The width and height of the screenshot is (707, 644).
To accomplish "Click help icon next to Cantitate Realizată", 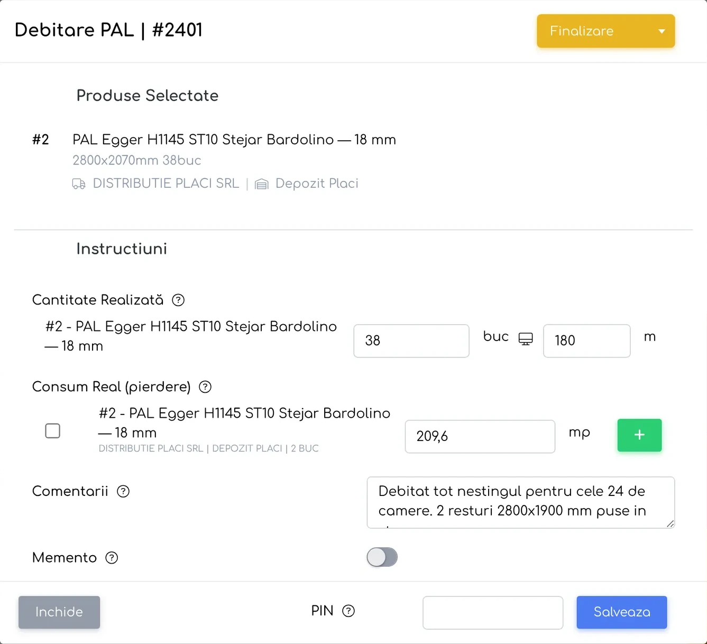I will click(x=178, y=300).
